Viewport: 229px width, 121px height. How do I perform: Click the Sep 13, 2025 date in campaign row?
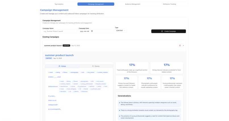click(x=76, y=46)
